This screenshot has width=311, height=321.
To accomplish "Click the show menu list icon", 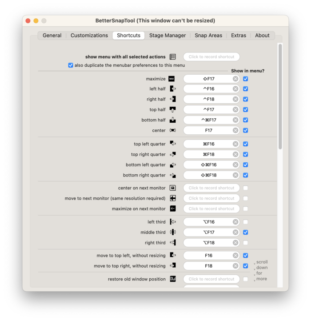I will pos(173,57).
